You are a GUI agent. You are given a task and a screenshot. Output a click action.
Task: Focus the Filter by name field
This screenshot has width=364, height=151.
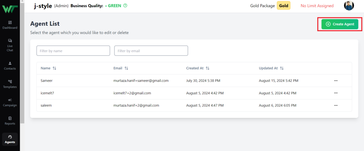(x=73, y=51)
